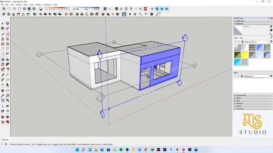The width and height of the screenshot is (273, 153).
Task: Select the Tape Measure tool
Action: (3, 75)
